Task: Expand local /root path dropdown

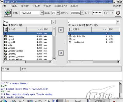Action: tap(54, 22)
